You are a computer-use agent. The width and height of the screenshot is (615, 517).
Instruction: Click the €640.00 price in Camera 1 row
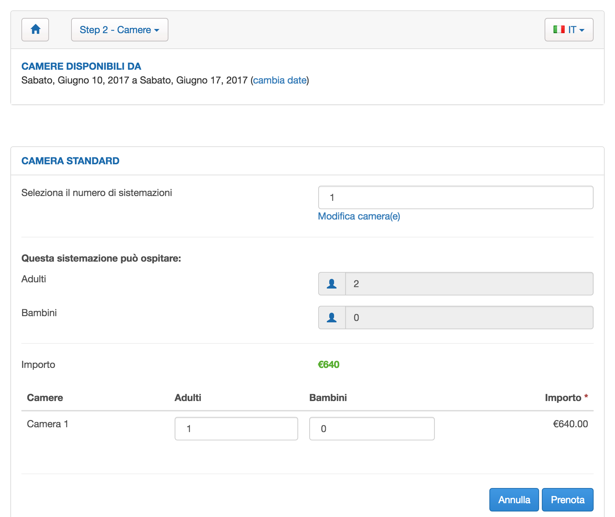(x=570, y=424)
